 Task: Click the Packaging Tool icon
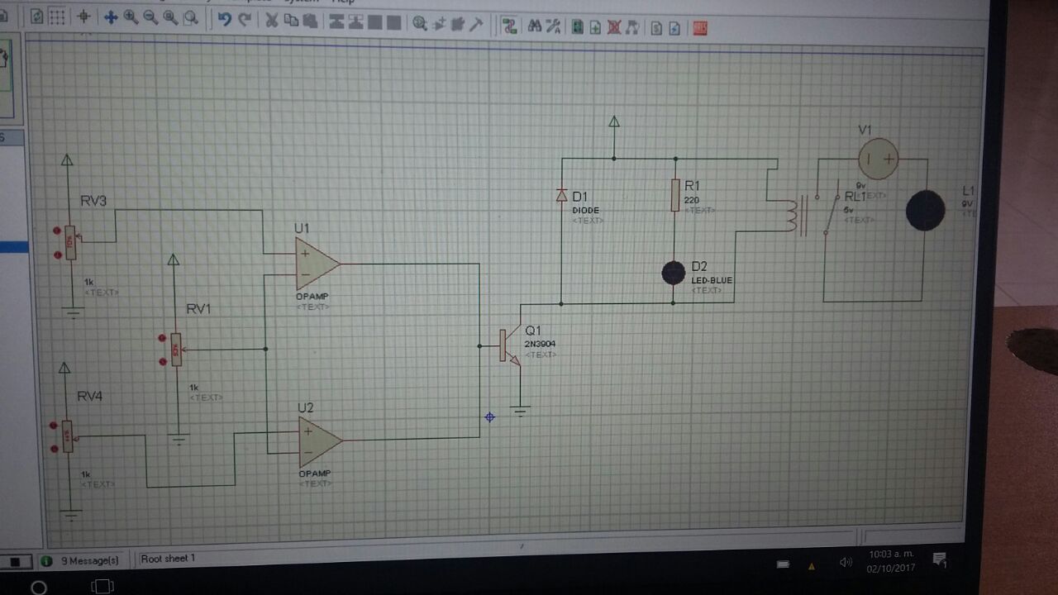[458, 24]
